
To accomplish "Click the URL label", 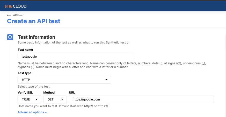I will coord(72,92).
